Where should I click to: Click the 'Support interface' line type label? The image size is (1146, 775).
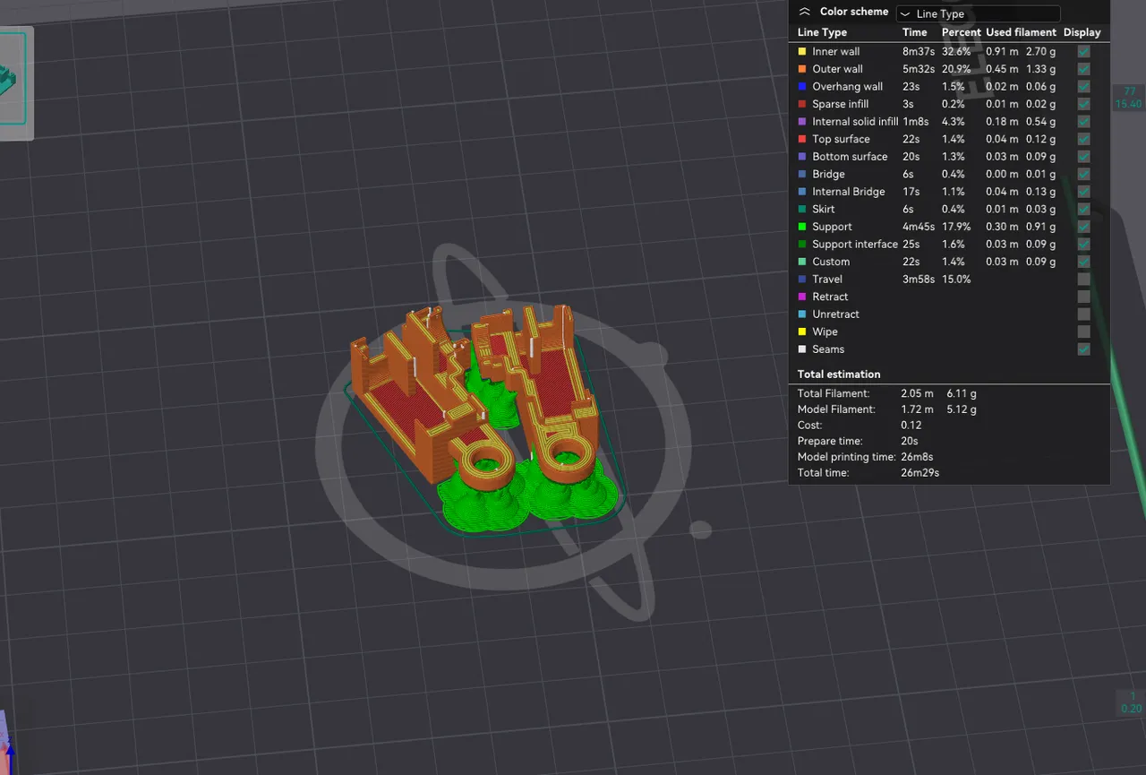854,244
